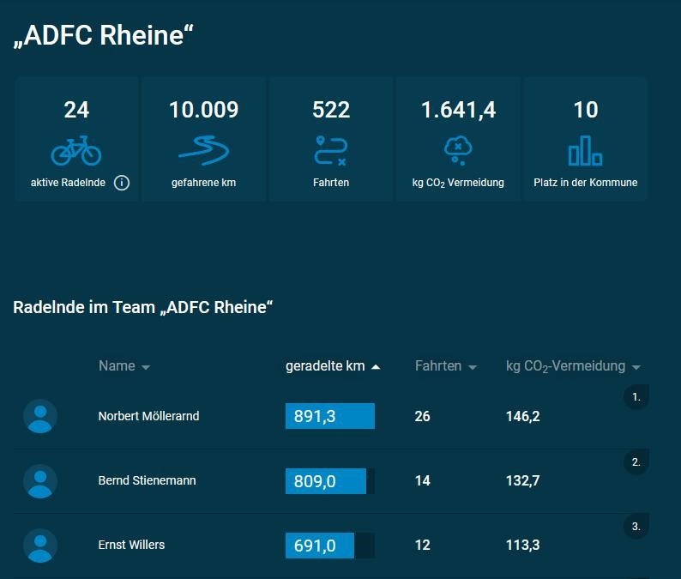Sort table by Fahrten column header
The image size is (681, 579).
[x=446, y=366]
